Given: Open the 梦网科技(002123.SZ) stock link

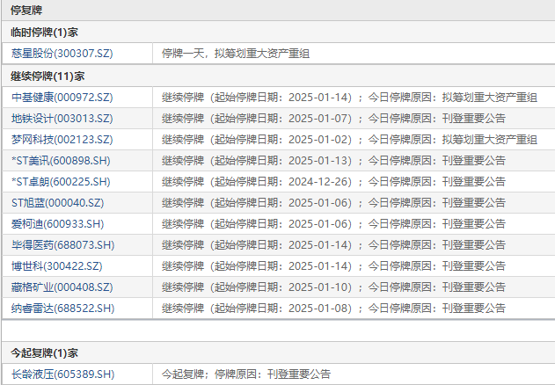Looking at the screenshot, I should pos(62,140).
